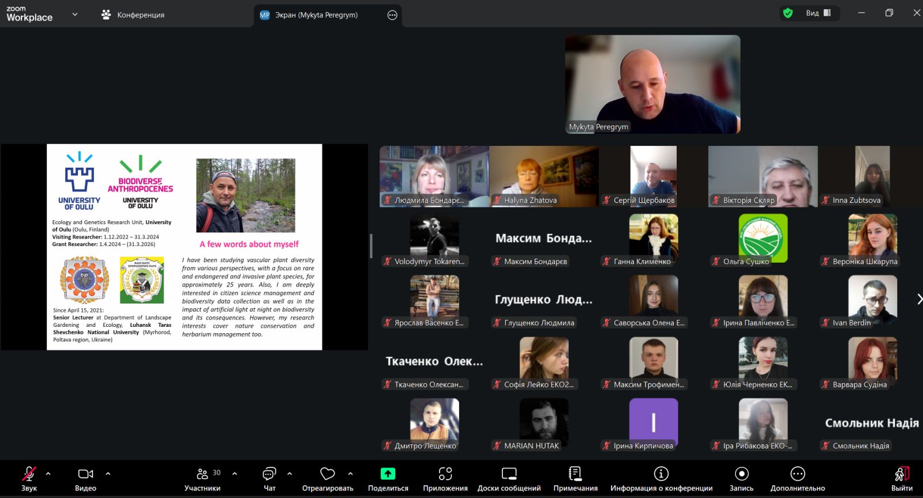Open conference information
Viewport: 923px width, 498px height.
(x=661, y=478)
